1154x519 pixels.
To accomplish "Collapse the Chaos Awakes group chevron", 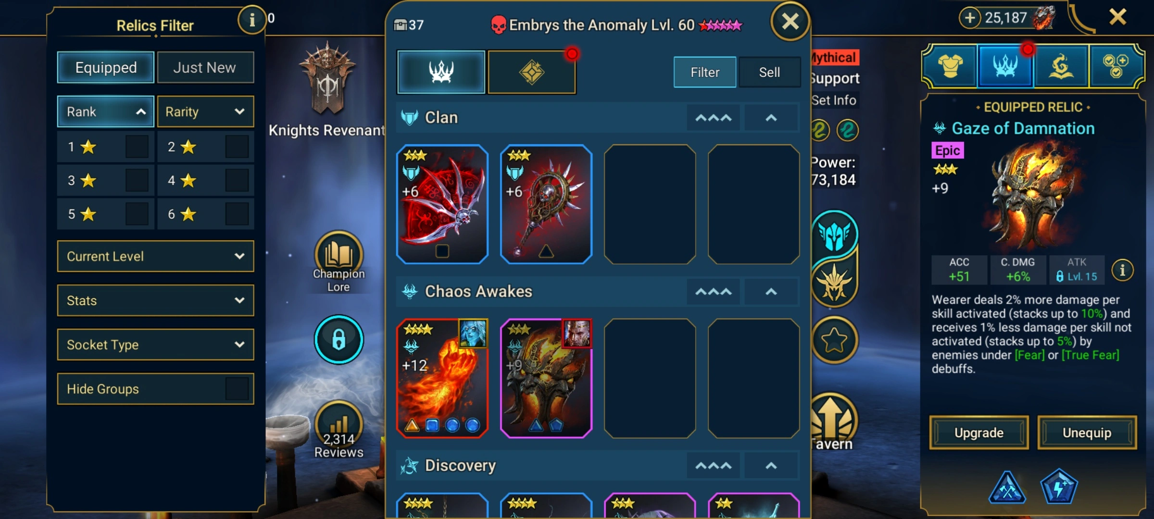I will click(x=771, y=292).
